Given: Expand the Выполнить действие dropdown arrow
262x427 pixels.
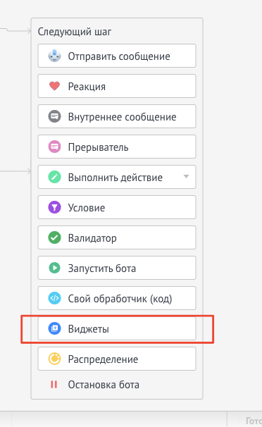Looking at the screenshot, I should point(186,176).
